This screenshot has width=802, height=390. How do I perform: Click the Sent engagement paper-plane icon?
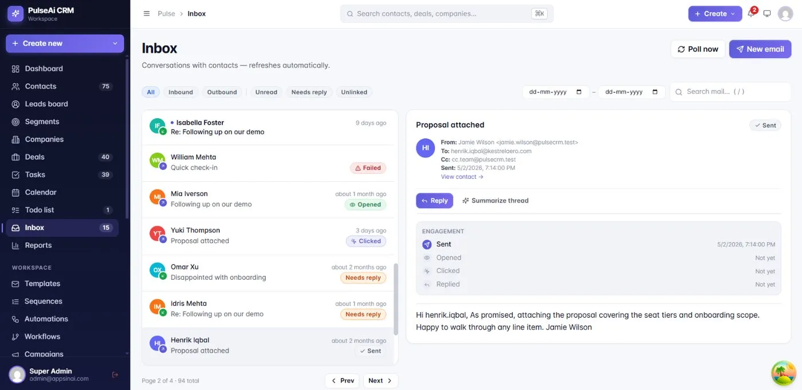pyautogui.click(x=427, y=244)
